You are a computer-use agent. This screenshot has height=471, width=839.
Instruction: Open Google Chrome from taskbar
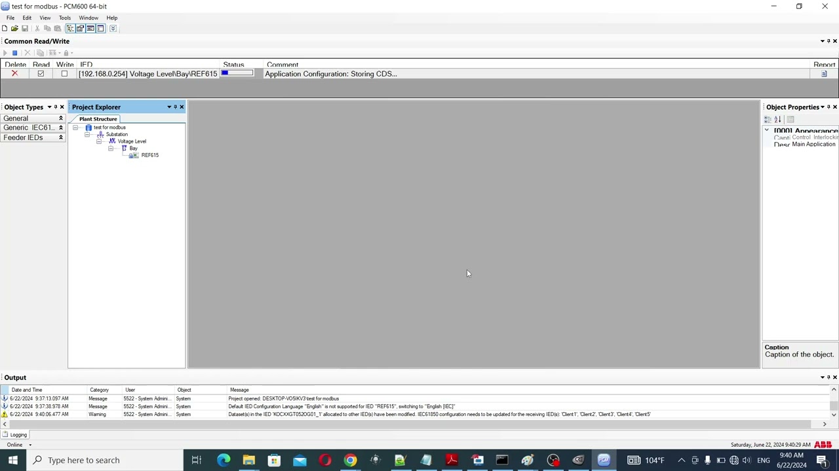pos(350,460)
